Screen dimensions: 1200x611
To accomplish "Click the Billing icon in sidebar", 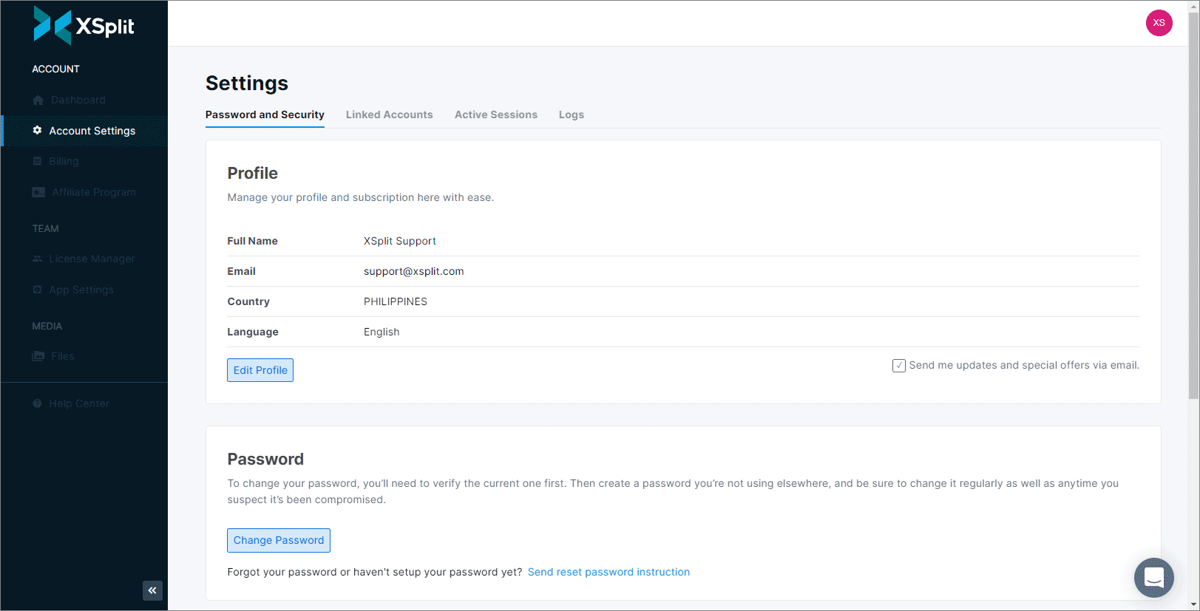I will pos(37,161).
